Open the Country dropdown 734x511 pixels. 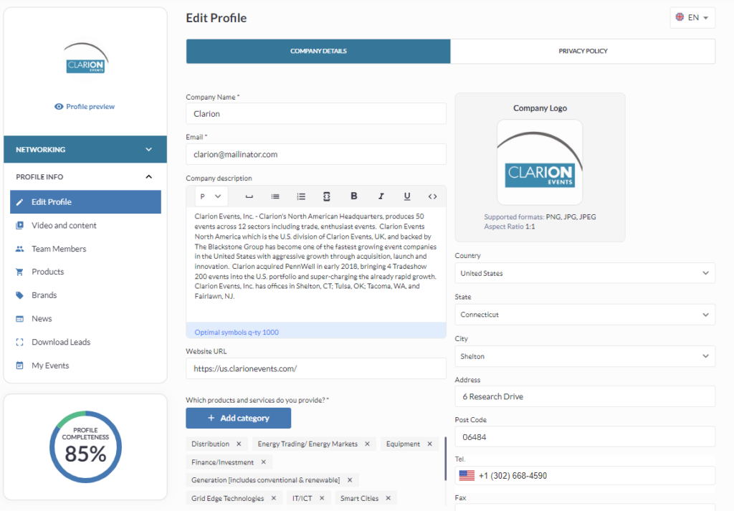tap(585, 273)
